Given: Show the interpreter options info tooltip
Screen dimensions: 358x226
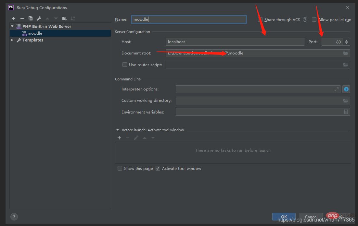Looking at the screenshot, I should (x=346, y=89).
